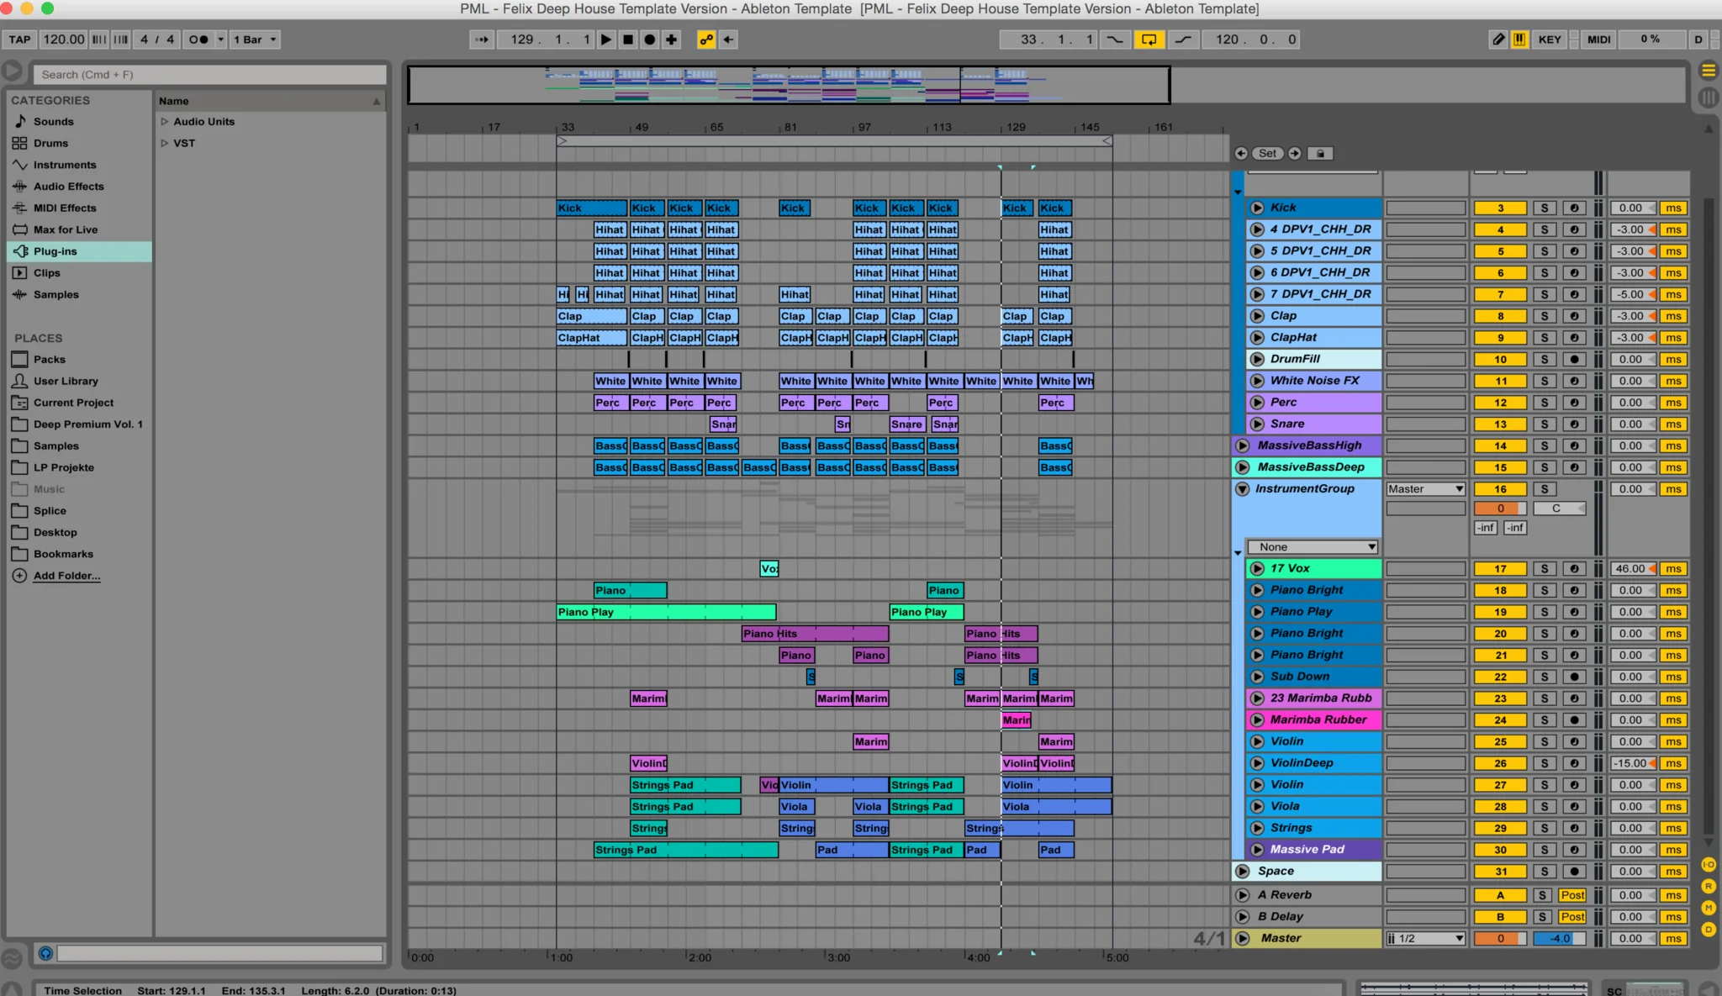
Task: Click the browser preview headphone icon
Action: point(45,953)
